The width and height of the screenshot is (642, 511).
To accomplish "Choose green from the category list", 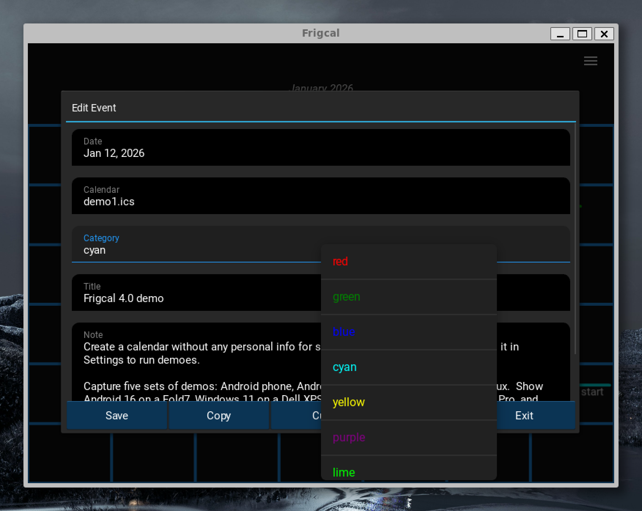I will pos(409,297).
